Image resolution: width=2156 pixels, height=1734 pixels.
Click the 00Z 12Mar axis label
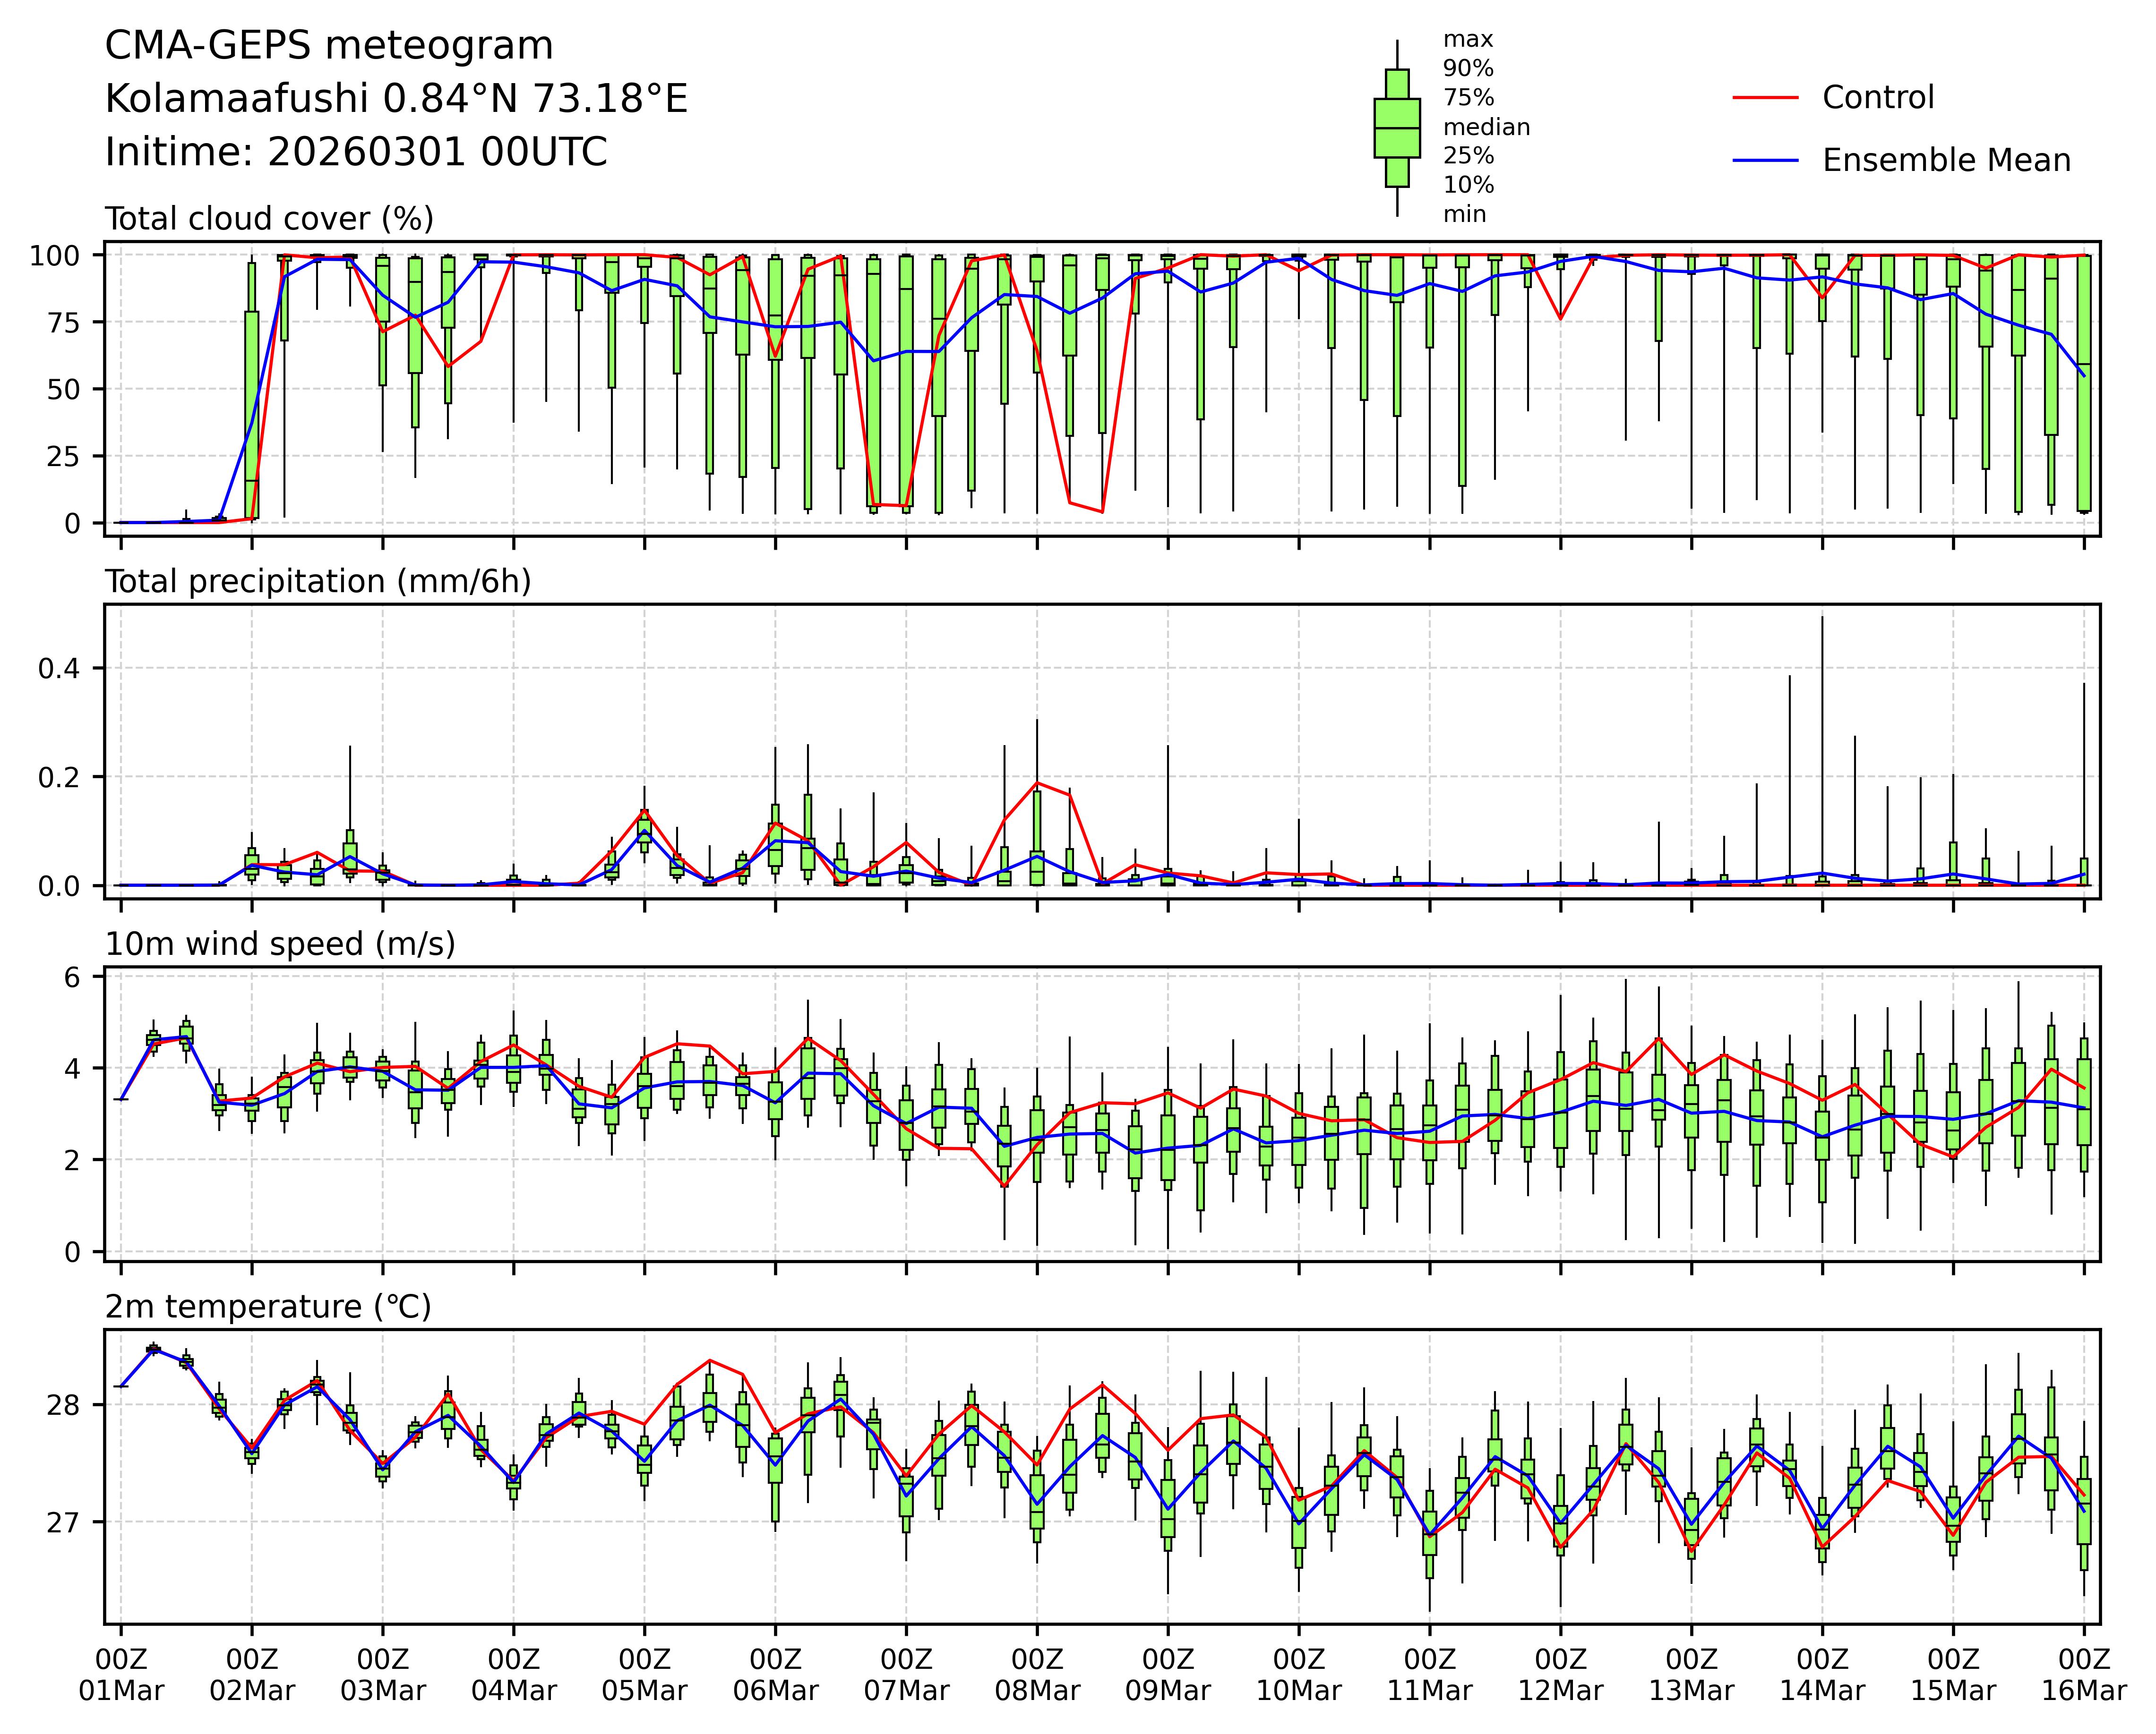click(x=1560, y=1675)
